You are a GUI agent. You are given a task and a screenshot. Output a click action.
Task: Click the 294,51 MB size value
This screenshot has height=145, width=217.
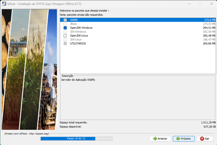pos(209,28)
